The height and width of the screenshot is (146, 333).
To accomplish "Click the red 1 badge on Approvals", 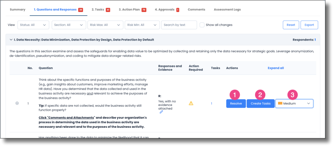I will click(178, 10).
